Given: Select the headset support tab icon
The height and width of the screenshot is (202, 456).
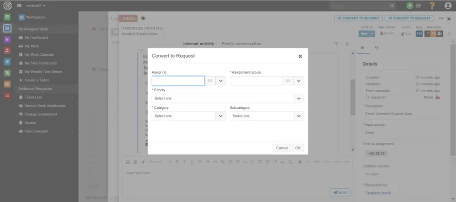Looking at the screenshot, I should point(377,48).
